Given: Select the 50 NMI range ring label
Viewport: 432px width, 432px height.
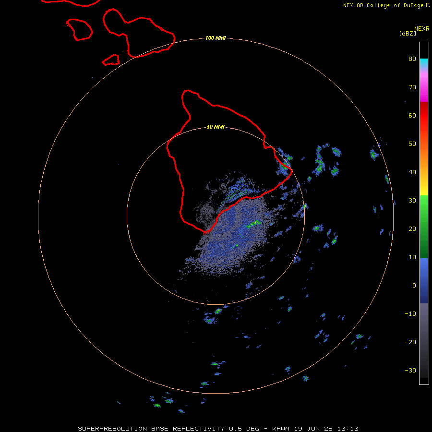Looking at the screenshot, I should pos(216,127).
